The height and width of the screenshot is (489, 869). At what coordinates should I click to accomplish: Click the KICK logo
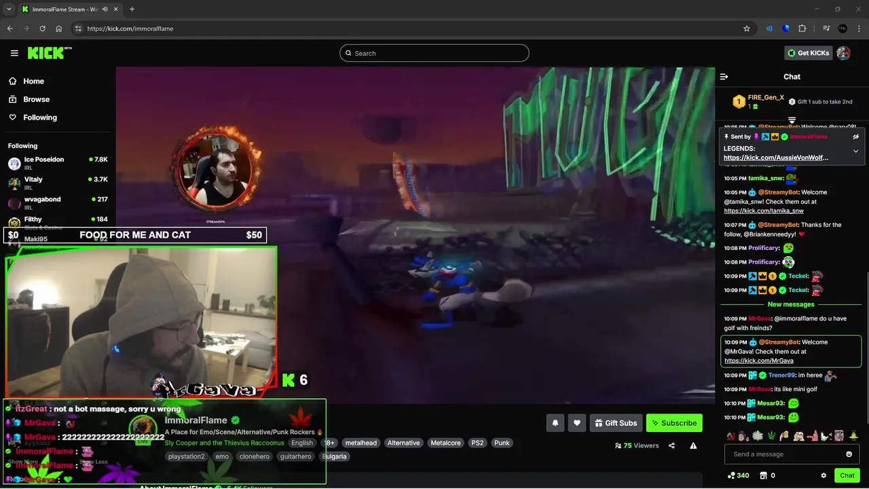click(50, 53)
